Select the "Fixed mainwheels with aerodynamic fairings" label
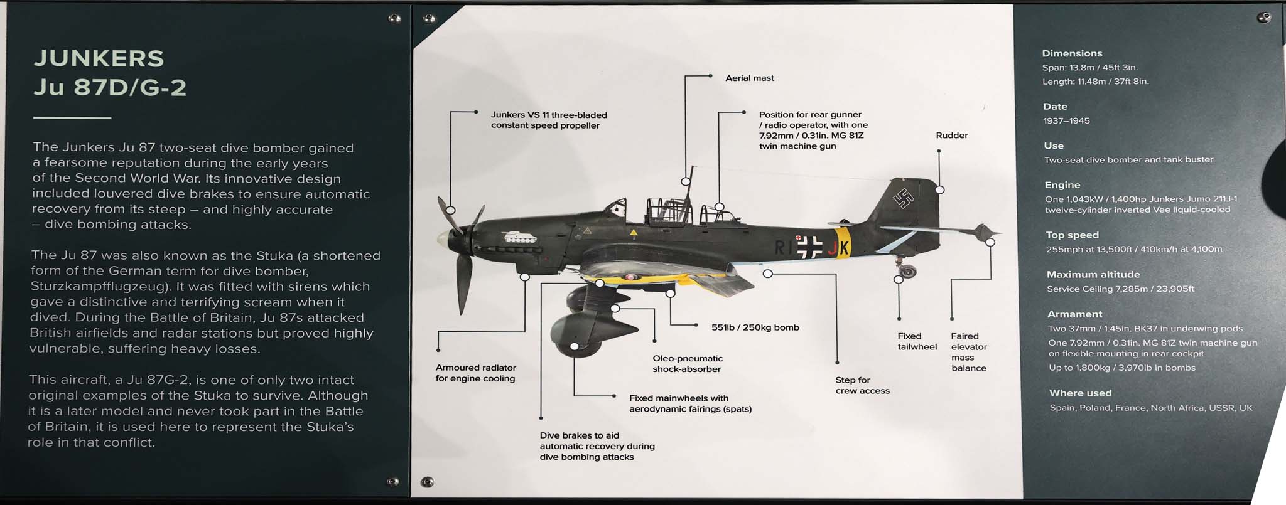 (x=690, y=403)
